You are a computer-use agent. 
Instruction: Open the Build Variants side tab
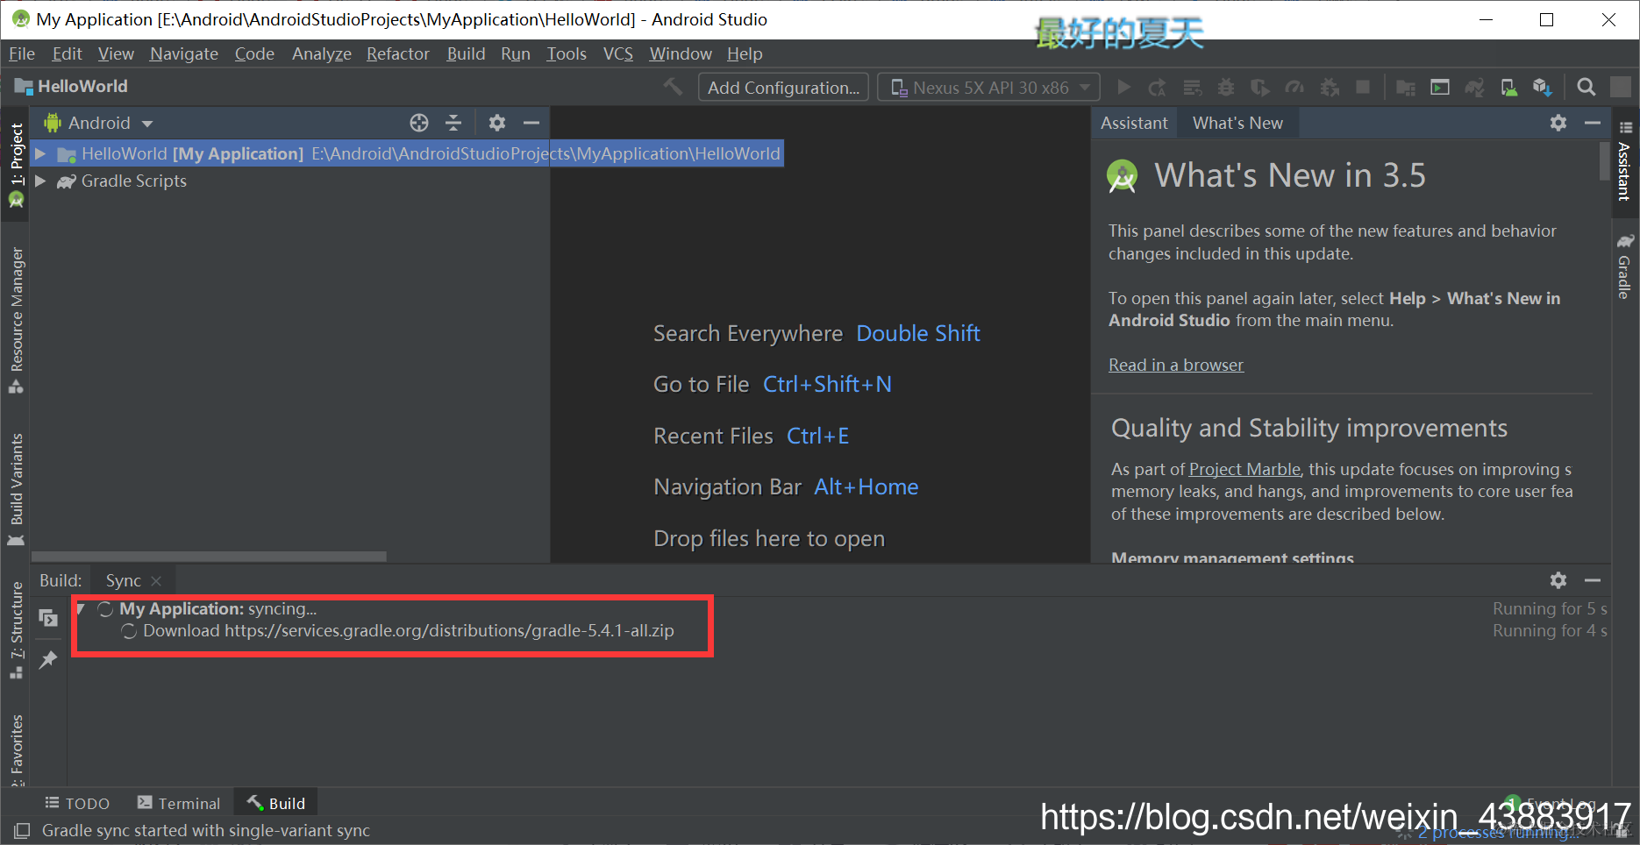tap(16, 489)
